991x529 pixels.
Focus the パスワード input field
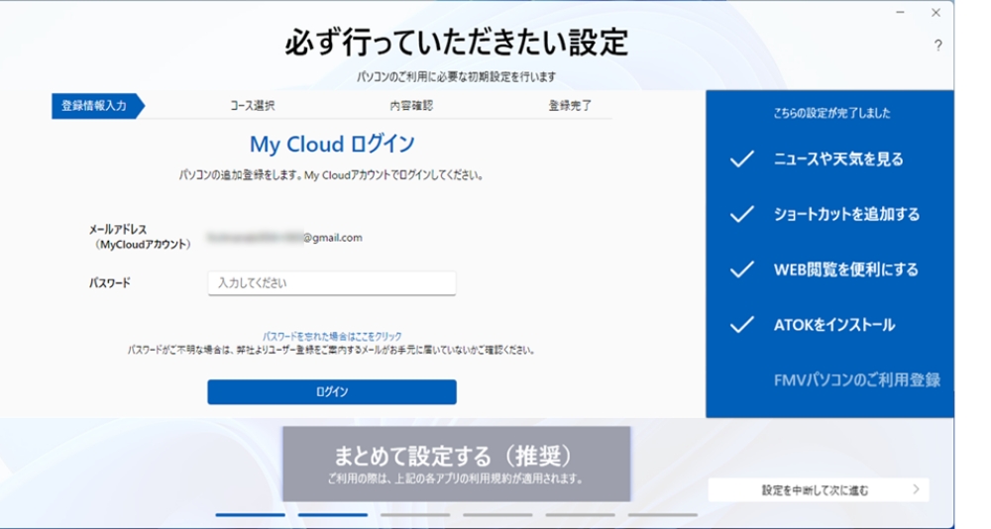pos(332,283)
